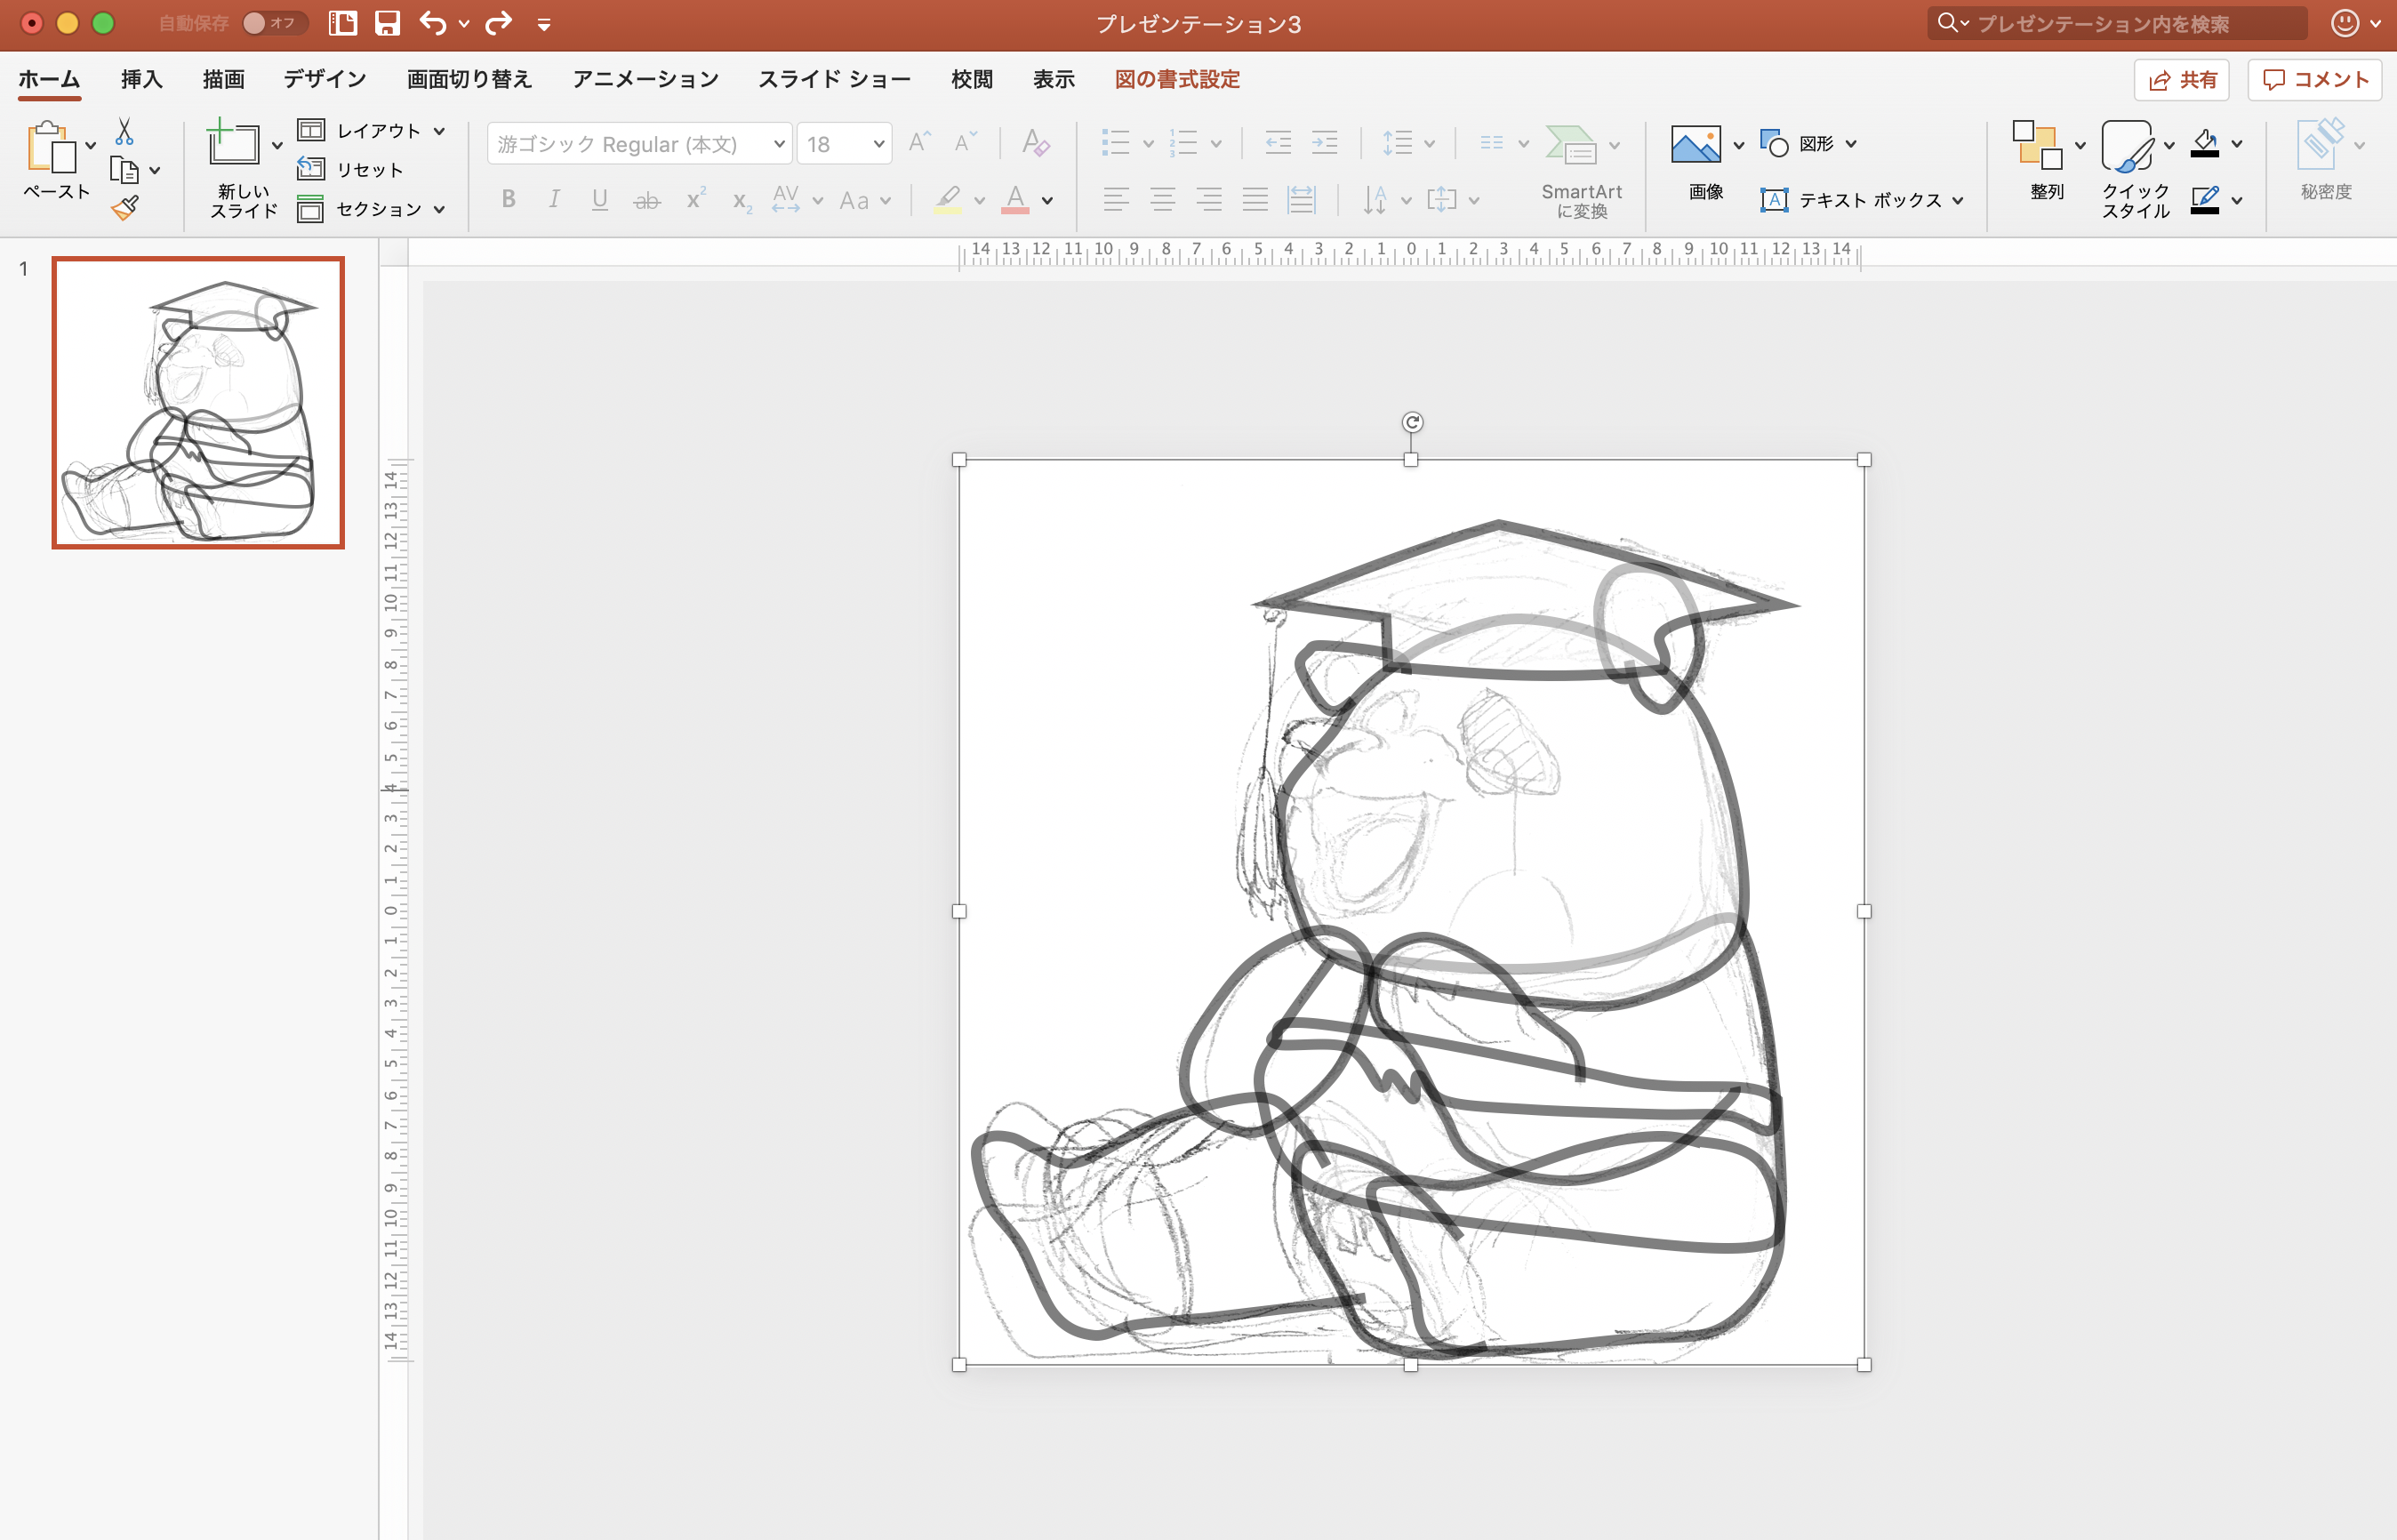
Task: Open the smiley feedback icon
Action: [x=2345, y=23]
